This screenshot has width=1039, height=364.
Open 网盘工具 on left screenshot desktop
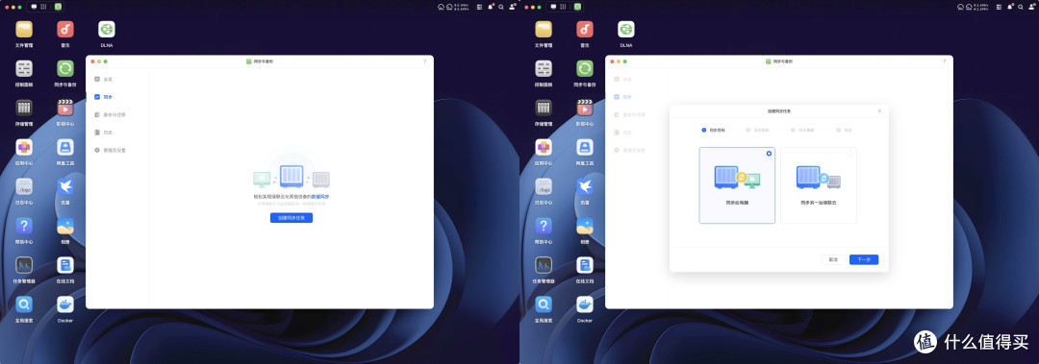pos(65,147)
